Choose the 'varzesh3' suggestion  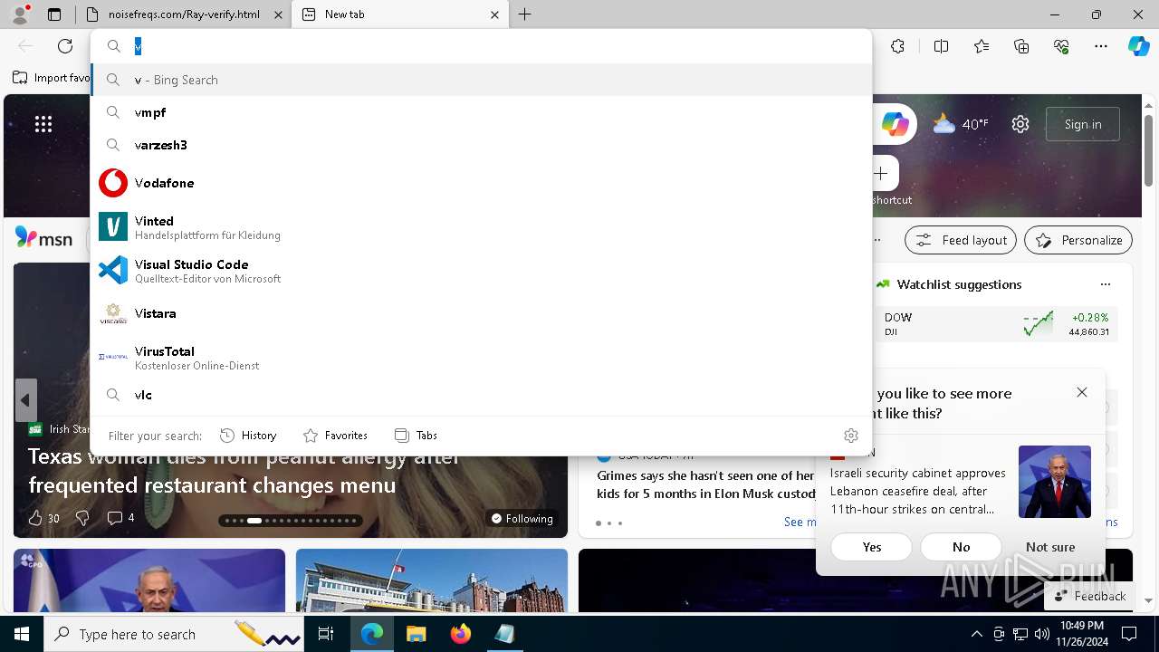[x=481, y=145]
